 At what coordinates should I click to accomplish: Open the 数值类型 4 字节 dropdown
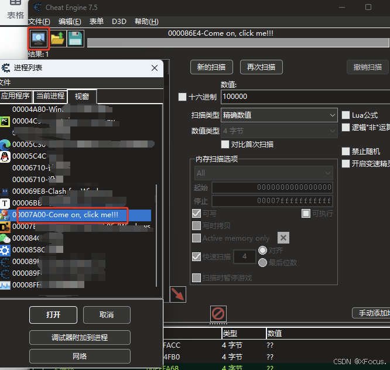coord(279,131)
